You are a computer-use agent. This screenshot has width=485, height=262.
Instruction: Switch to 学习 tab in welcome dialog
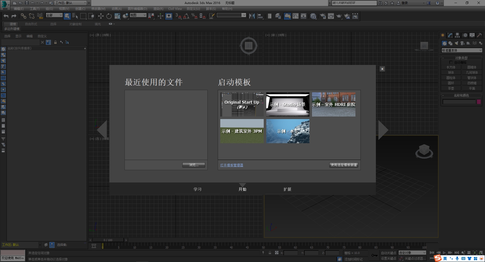197,189
